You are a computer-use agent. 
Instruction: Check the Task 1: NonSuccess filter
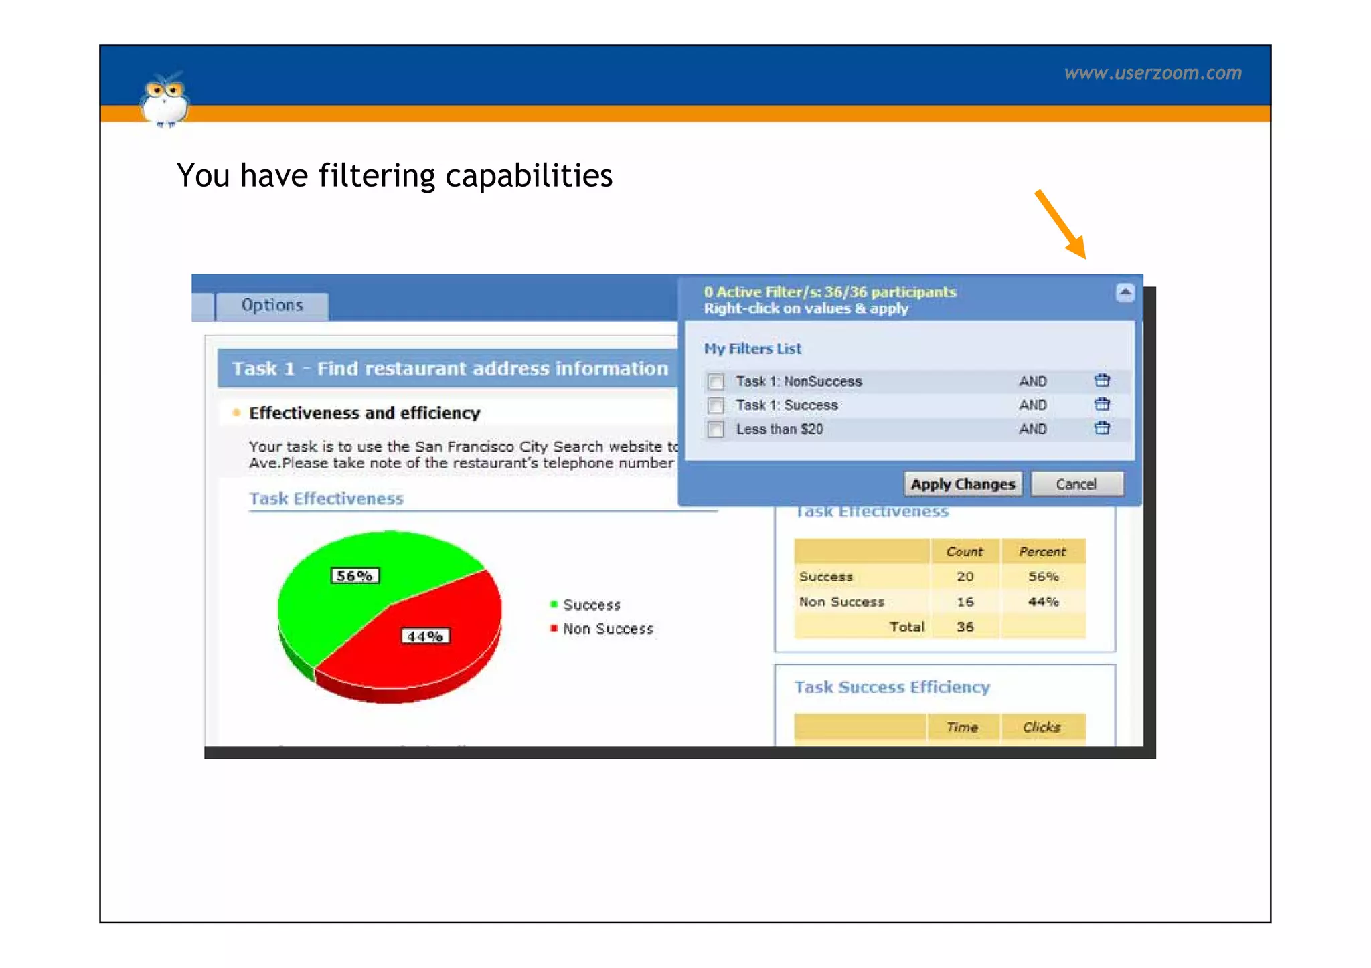[x=716, y=381]
